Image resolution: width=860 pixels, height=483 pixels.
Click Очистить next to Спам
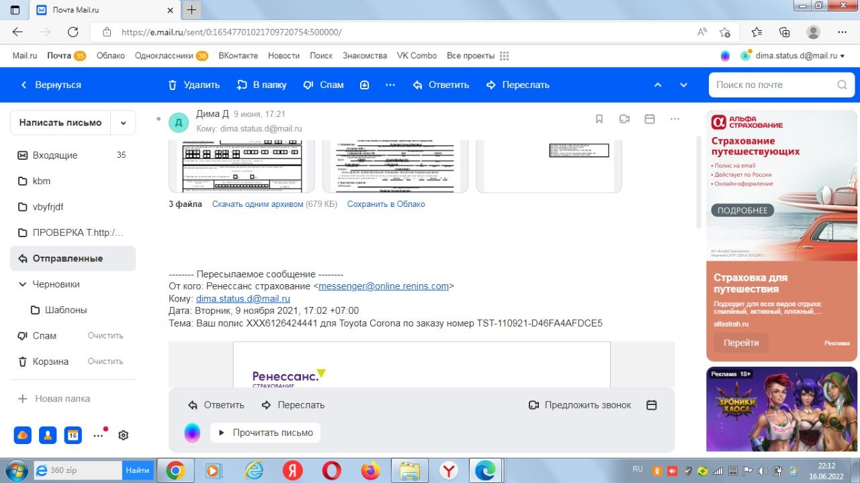105,336
